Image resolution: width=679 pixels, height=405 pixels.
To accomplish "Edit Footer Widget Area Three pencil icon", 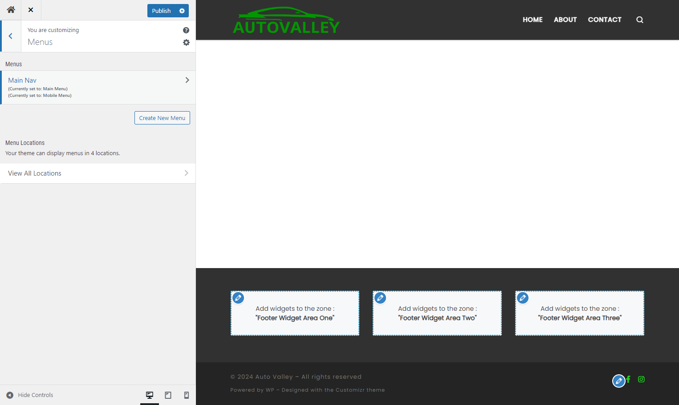I will coord(523,298).
